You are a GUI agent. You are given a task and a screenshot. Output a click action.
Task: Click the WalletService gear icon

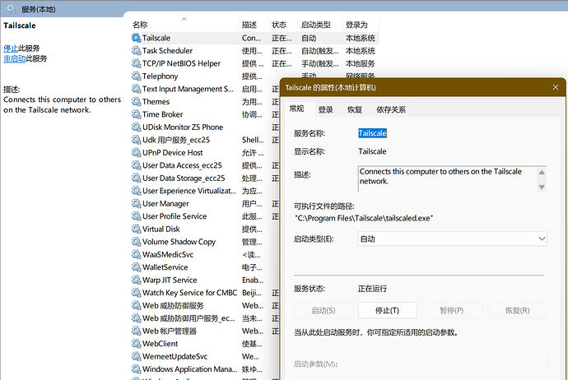click(x=136, y=267)
